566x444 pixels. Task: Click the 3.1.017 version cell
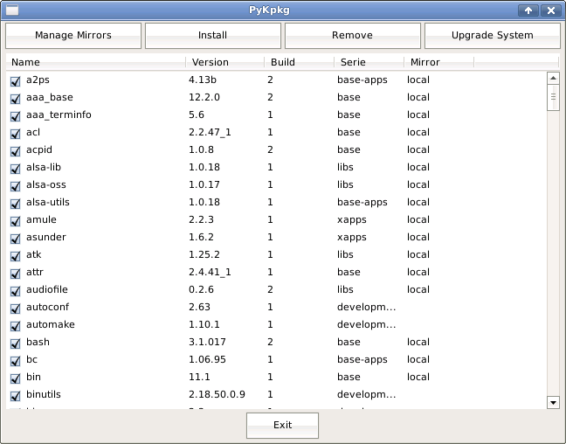point(207,342)
